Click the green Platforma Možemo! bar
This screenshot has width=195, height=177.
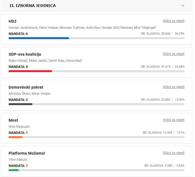point(13,170)
